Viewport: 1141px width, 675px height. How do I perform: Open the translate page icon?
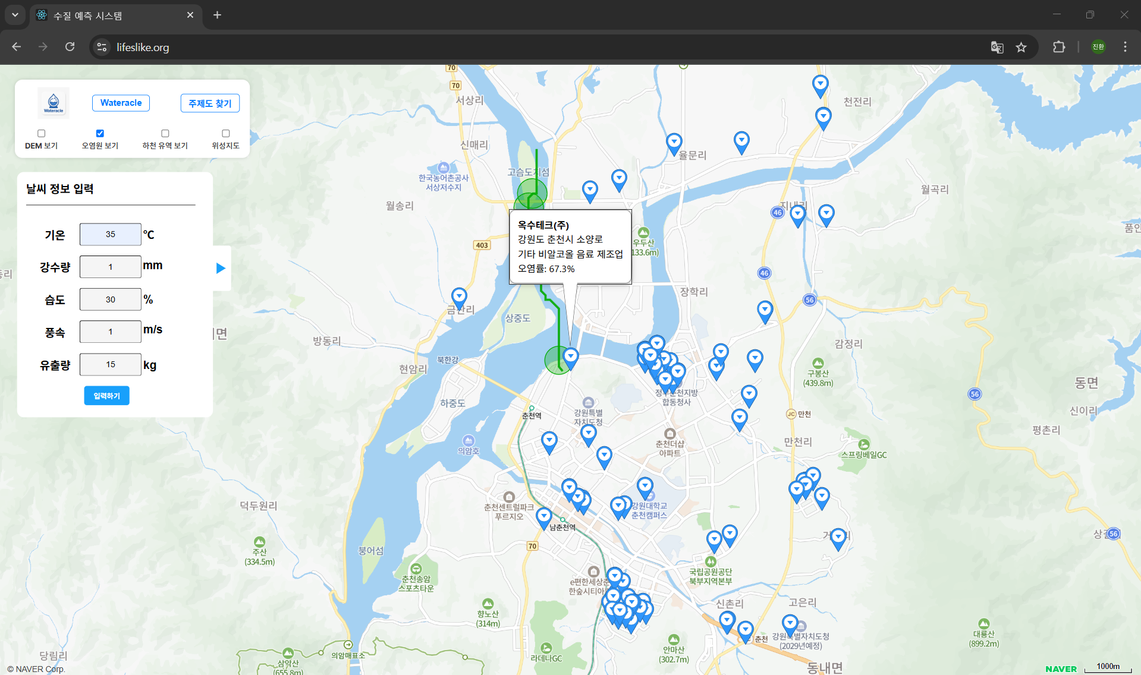(x=997, y=47)
